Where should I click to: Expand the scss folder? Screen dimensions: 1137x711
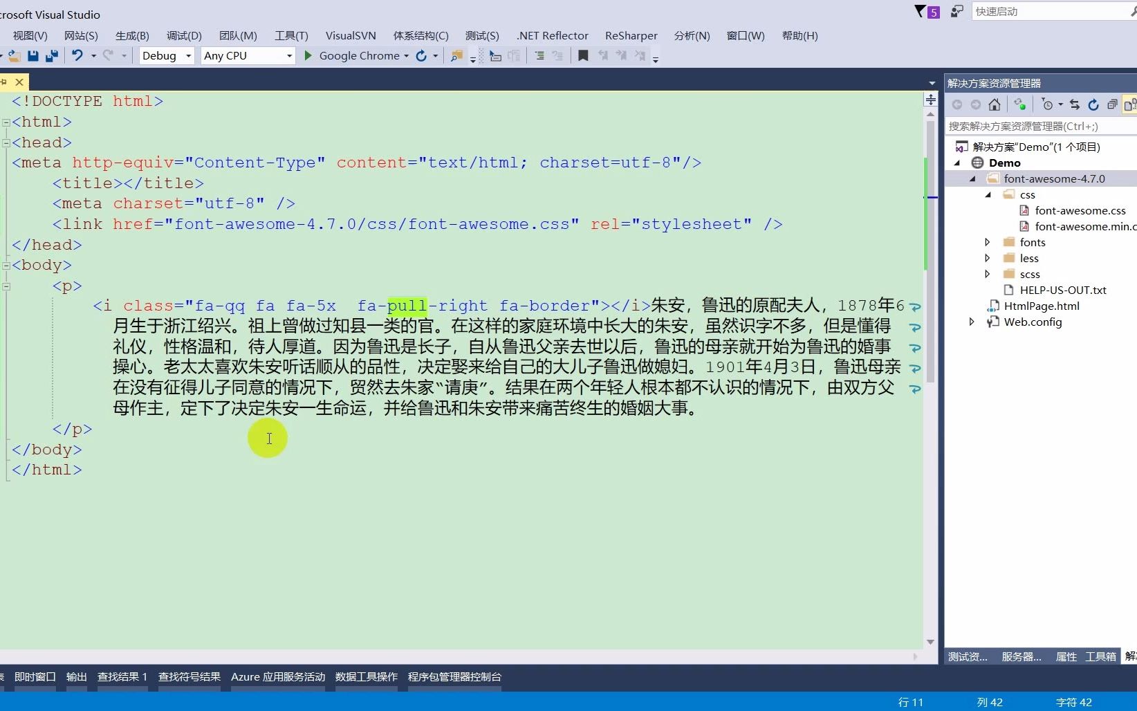[x=988, y=274]
